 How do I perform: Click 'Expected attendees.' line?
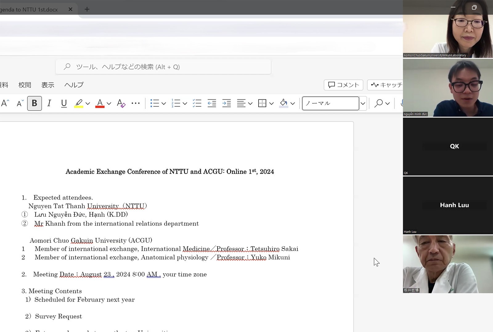pos(63,198)
